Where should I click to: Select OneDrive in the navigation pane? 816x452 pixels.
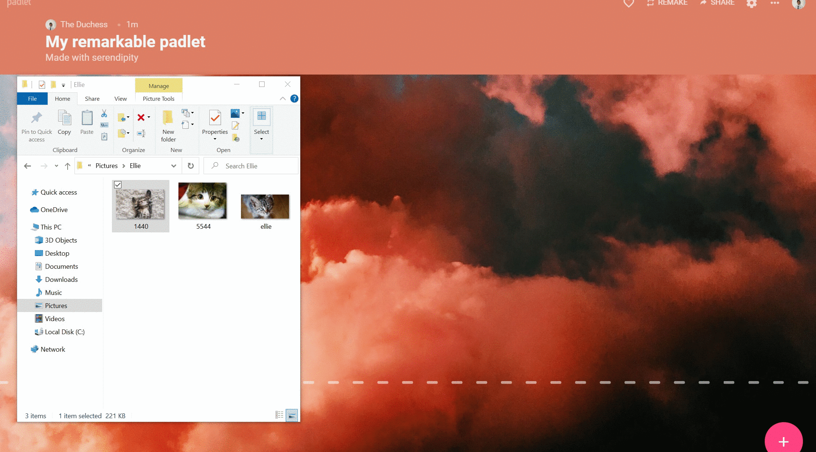pyautogui.click(x=54, y=210)
